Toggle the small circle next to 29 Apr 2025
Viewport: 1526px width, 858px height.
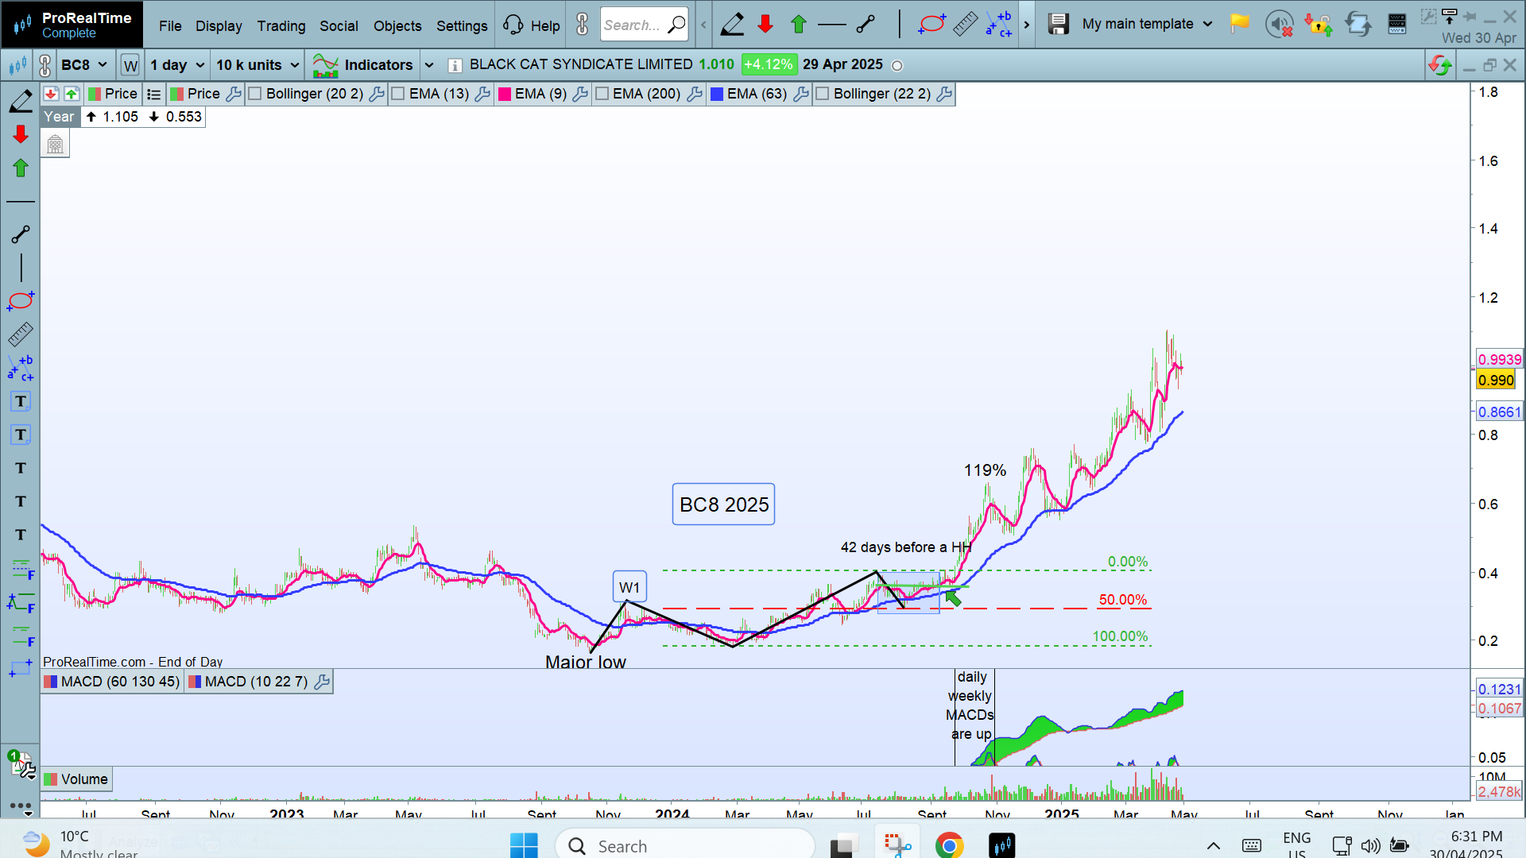pos(897,66)
